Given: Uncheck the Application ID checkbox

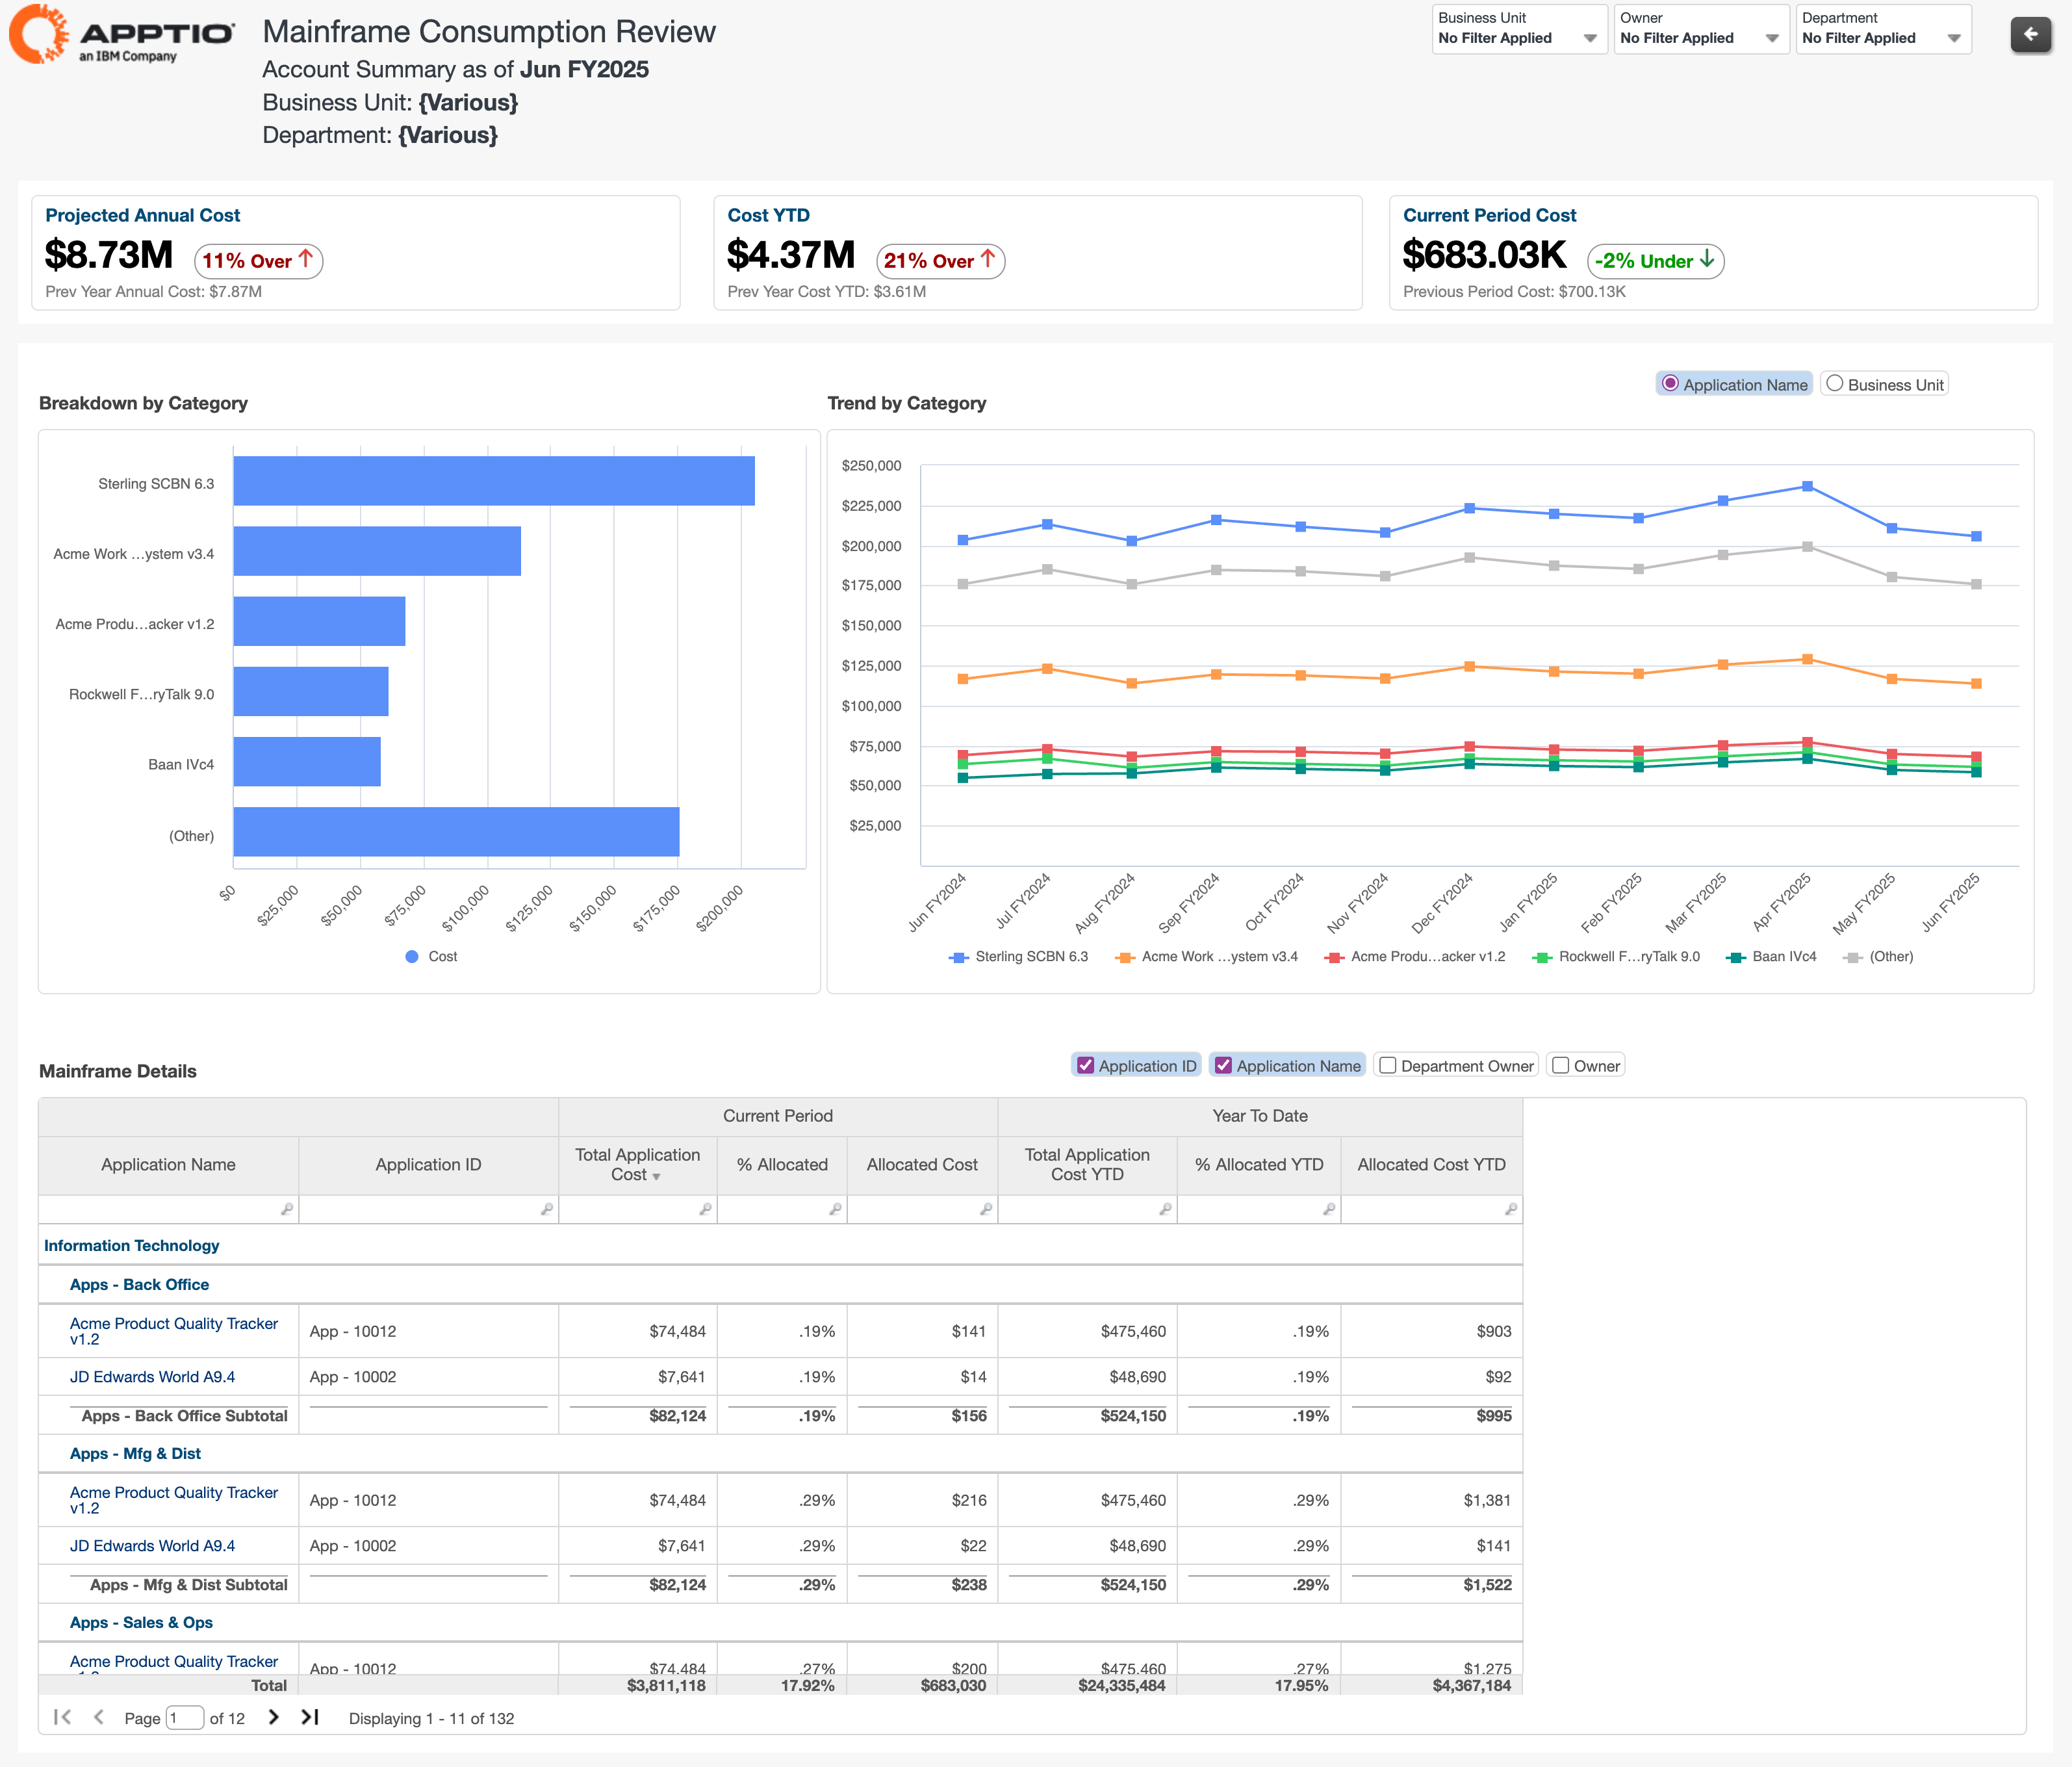Looking at the screenshot, I should (1086, 1065).
